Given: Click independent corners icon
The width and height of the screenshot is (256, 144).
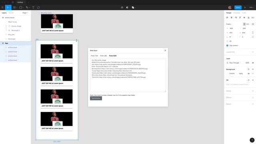Looking at the screenshot, I should point(253,37).
